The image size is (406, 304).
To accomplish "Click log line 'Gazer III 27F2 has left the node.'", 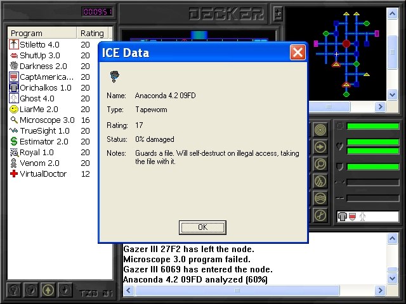I will point(189,249).
